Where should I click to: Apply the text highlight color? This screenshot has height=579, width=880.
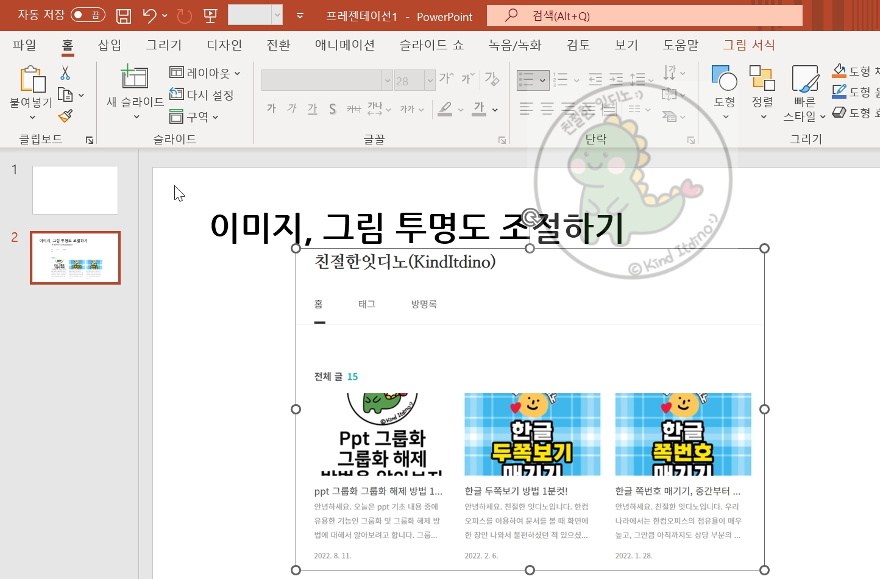(445, 109)
